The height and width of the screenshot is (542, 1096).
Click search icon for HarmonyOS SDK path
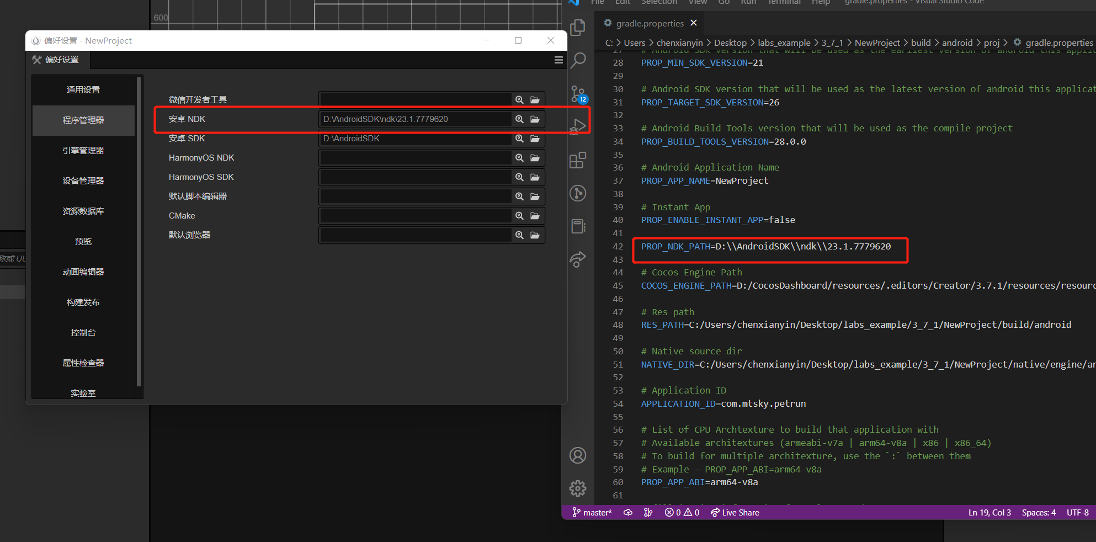click(x=519, y=177)
